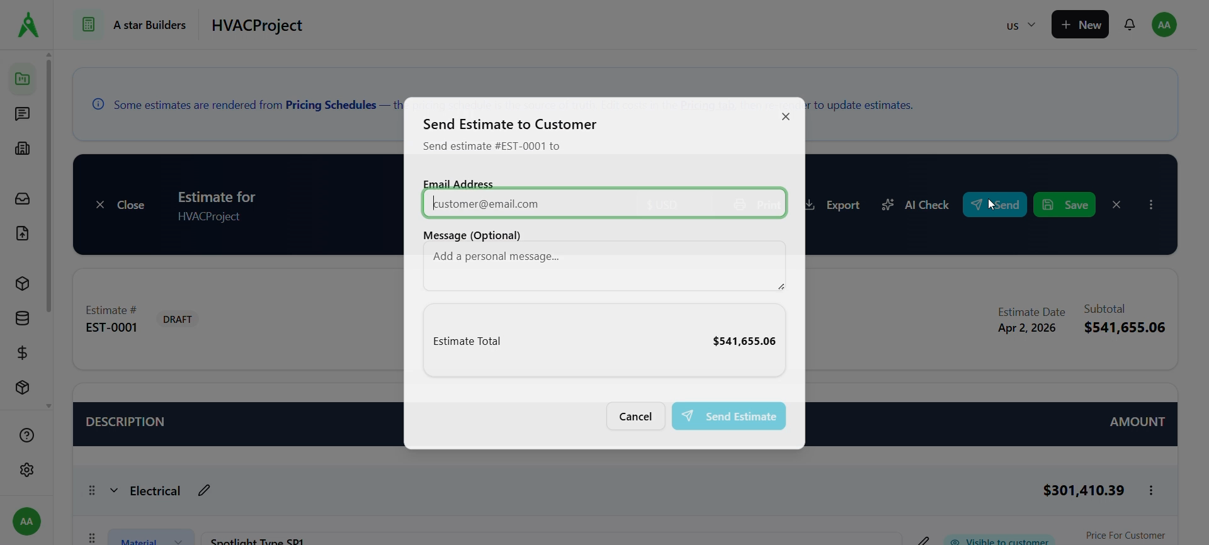Screen dimensions: 1209x545
Task: Collapse the Electrical section chevron
Action: 114,490
